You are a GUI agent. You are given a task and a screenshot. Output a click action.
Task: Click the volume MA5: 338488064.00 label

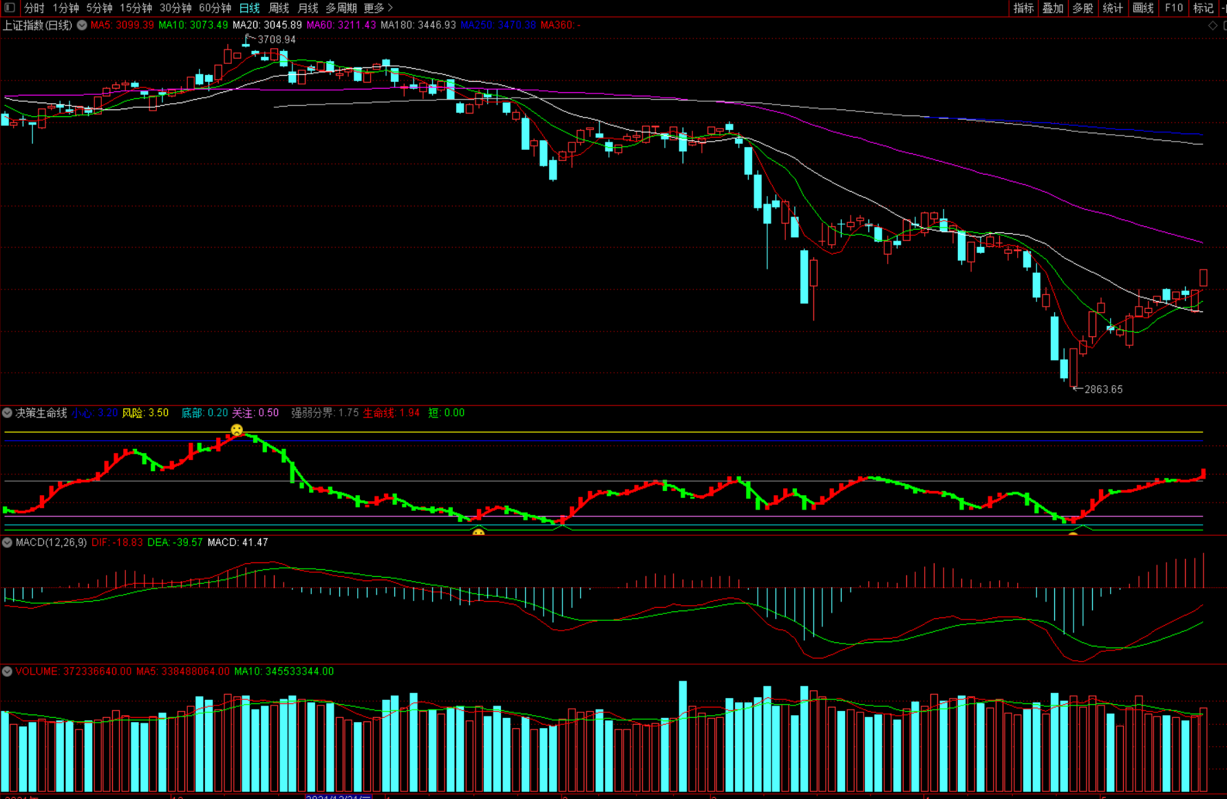pyautogui.click(x=183, y=671)
